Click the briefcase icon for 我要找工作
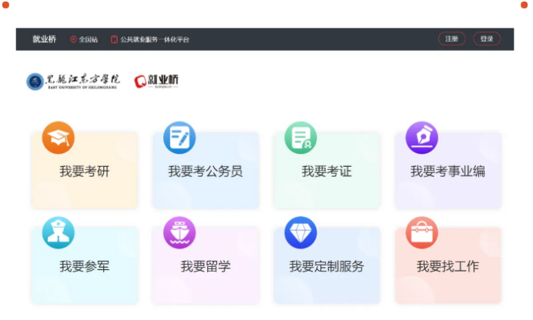533x320 pixels. click(421, 232)
